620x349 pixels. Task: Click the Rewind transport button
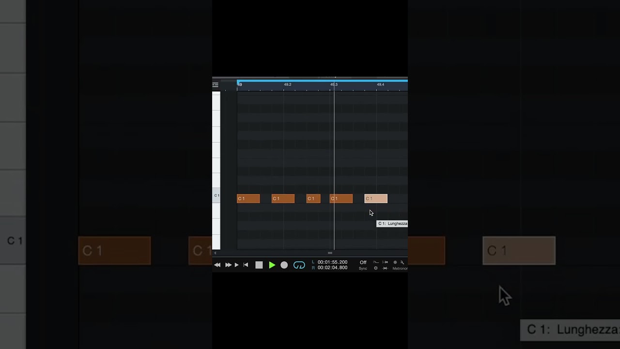(217, 265)
